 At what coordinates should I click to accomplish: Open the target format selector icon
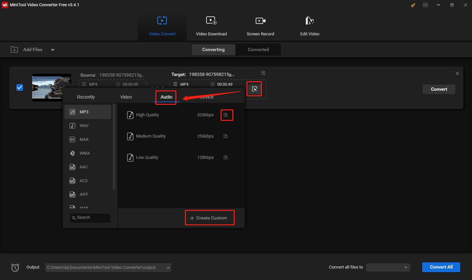[x=254, y=89]
